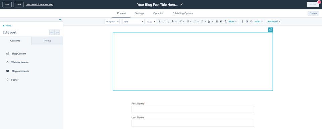Screen dimensions: 322x129
Task: Click the Last saved 6 minutes ago link
Action: 40,4
